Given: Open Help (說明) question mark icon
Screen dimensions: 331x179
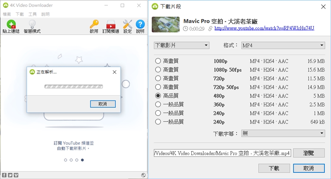Looking at the screenshot, I should pyautogui.click(x=140, y=26).
